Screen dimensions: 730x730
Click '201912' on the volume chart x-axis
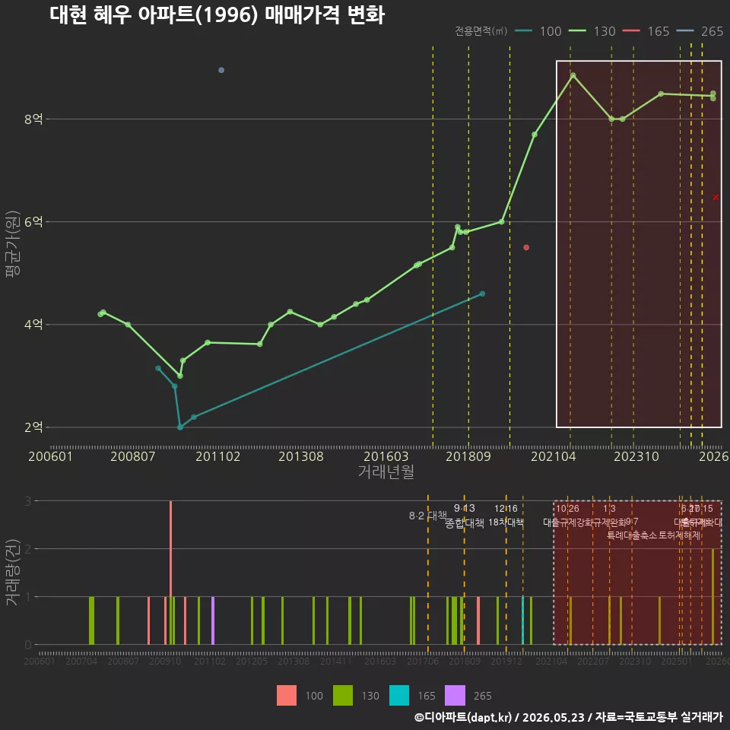coord(506,661)
